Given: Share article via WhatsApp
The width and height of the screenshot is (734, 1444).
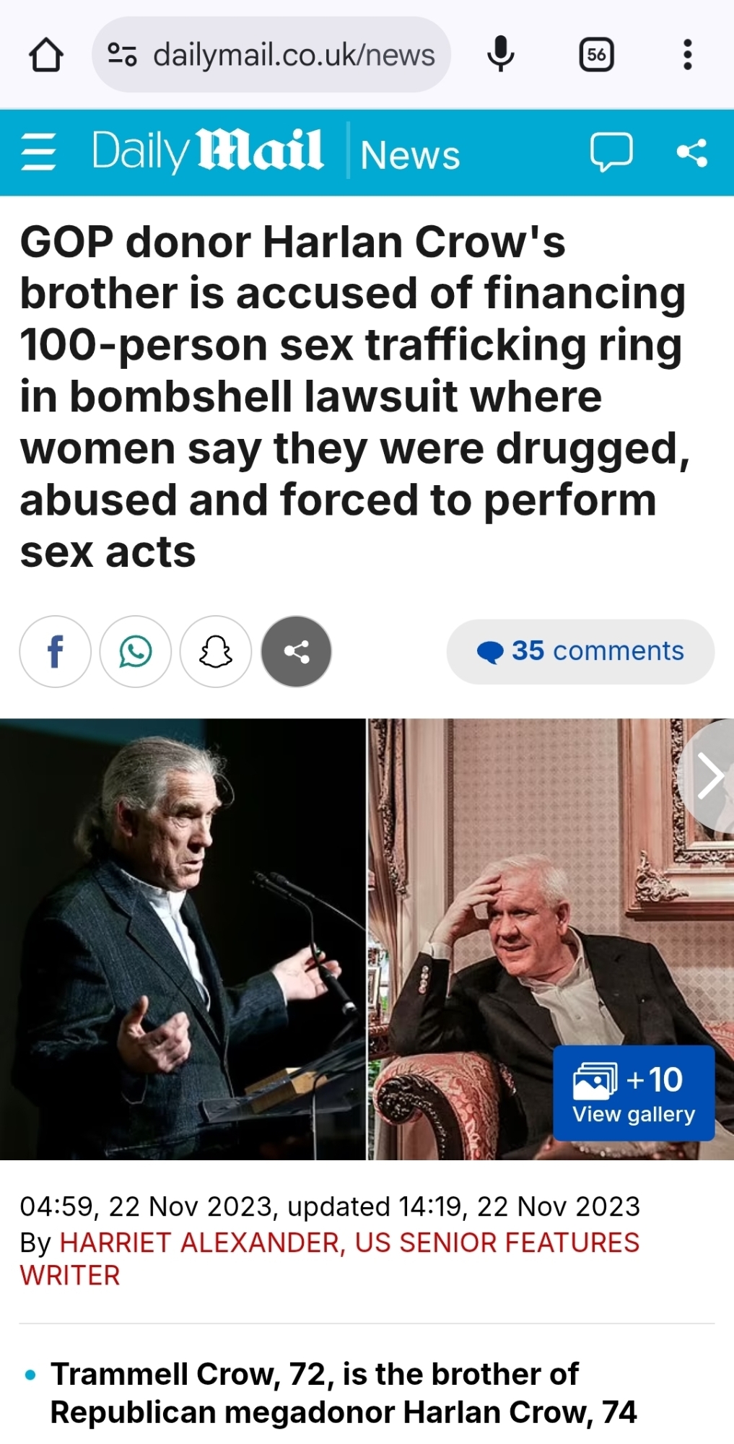Looking at the screenshot, I should pyautogui.click(x=136, y=651).
